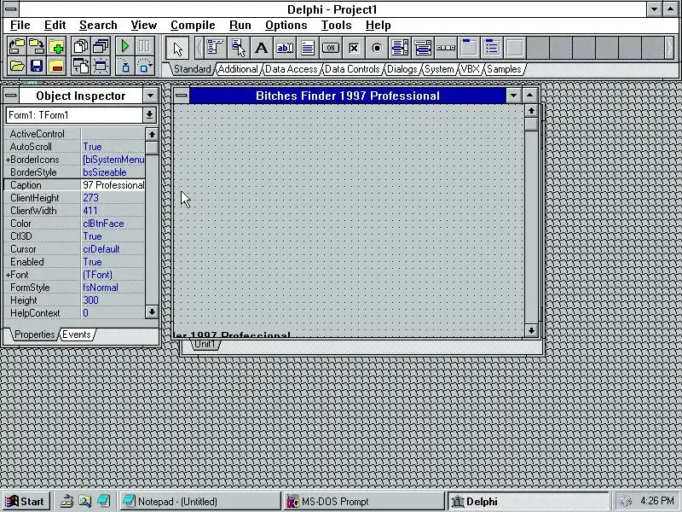Switch to the Additional palette tab
The width and height of the screenshot is (682, 512).
238,69
